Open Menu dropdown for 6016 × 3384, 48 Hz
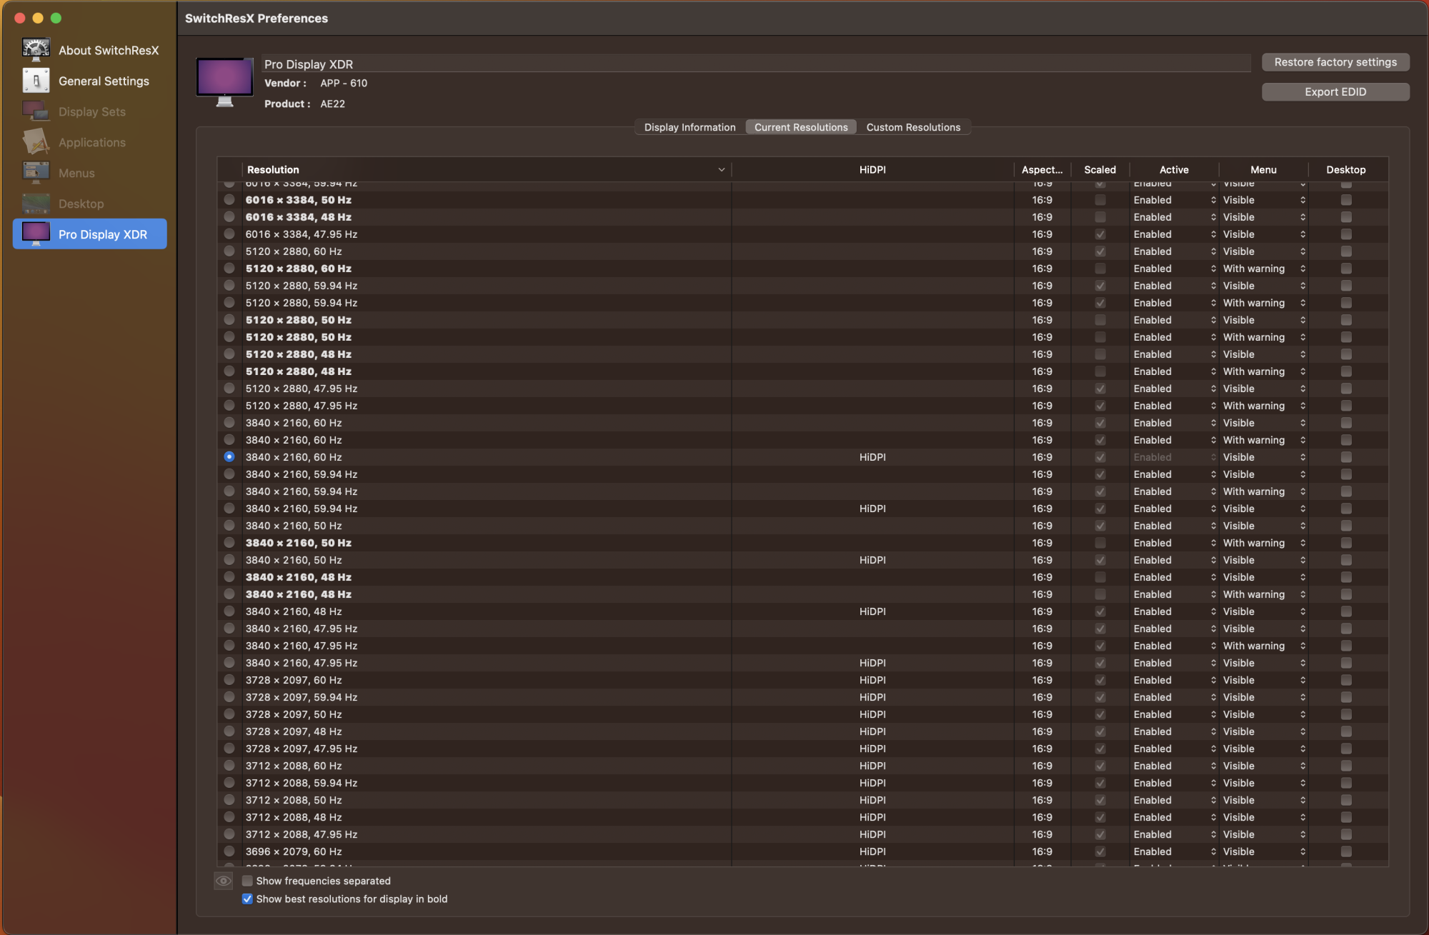 pyautogui.click(x=1263, y=217)
